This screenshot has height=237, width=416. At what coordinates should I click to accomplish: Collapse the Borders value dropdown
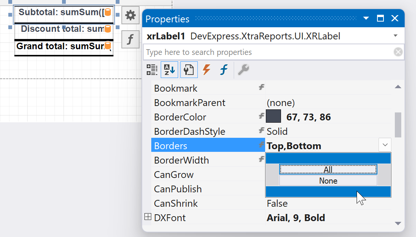click(x=385, y=145)
